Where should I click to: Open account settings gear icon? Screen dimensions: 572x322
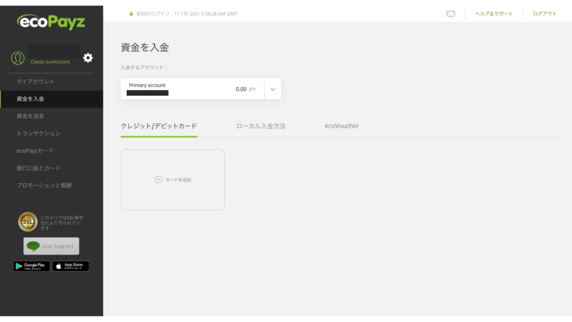(x=88, y=58)
